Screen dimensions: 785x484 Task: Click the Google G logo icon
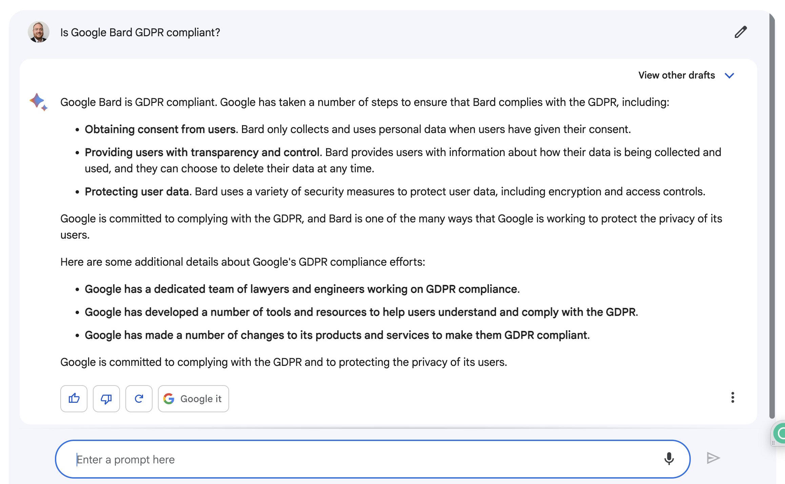point(169,398)
